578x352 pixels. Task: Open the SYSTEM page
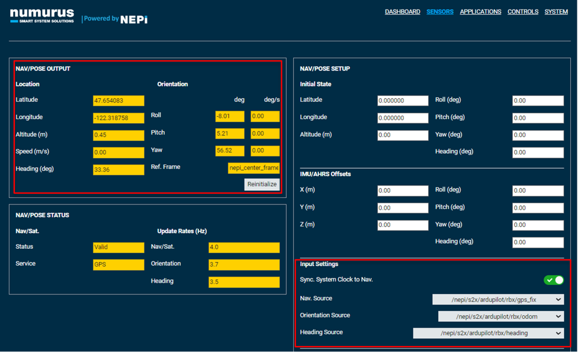556,11
